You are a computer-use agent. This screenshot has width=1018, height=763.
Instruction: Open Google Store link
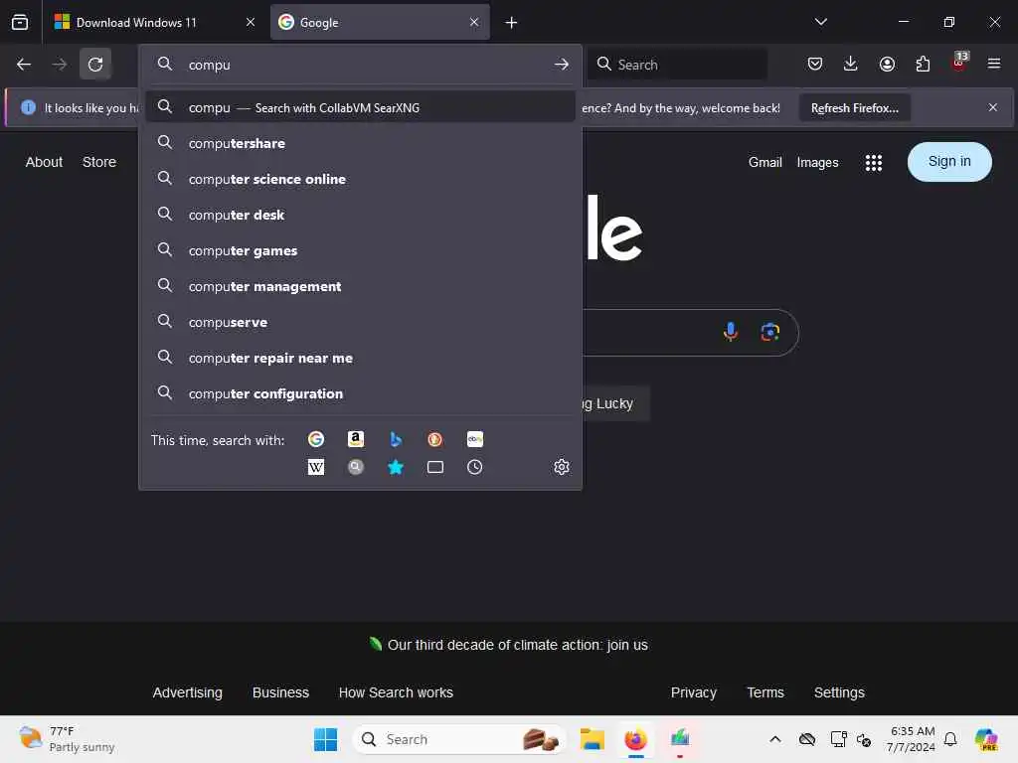pos(99,162)
